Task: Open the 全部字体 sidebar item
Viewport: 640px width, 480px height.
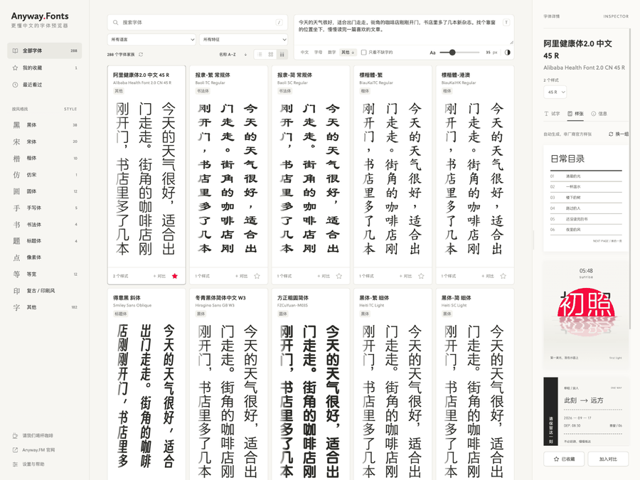Action: 45,50
